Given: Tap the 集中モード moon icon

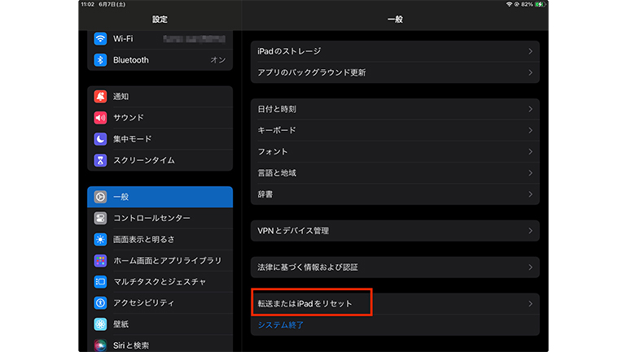Looking at the screenshot, I should pyautogui.click(x=100, y=139).
